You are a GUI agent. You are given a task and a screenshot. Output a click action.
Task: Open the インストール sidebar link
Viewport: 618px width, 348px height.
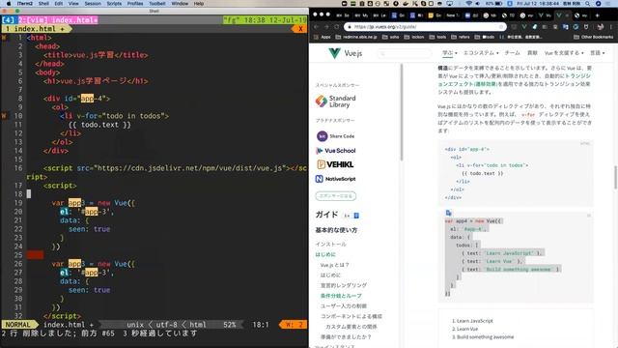(x=330, y=245)
